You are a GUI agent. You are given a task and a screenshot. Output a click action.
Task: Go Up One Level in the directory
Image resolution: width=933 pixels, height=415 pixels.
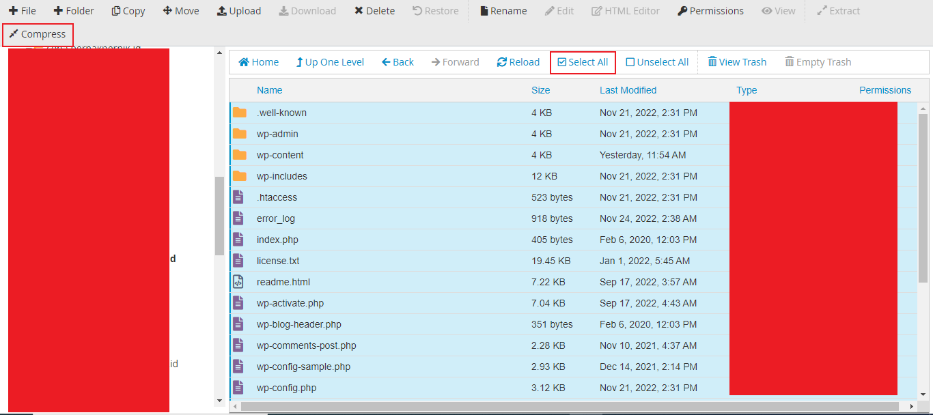(330, 61)
